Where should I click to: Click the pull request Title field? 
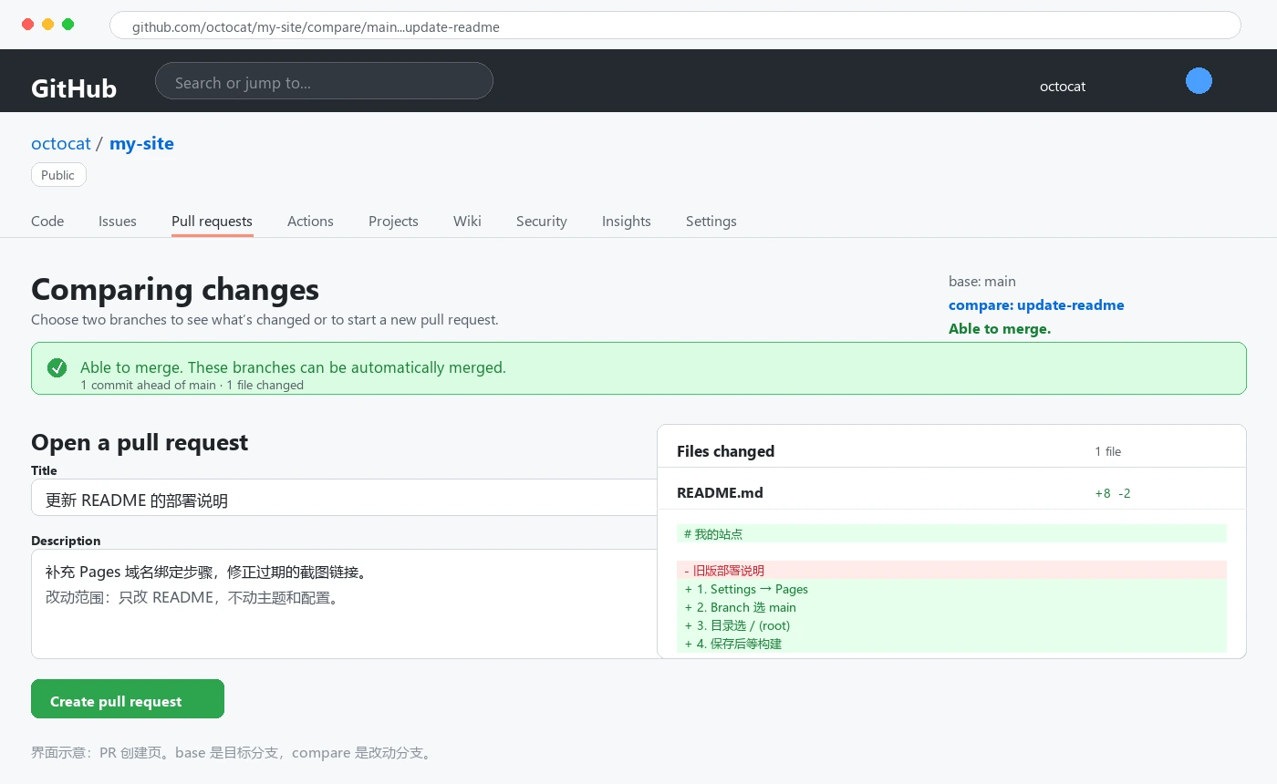pos(344,498)
